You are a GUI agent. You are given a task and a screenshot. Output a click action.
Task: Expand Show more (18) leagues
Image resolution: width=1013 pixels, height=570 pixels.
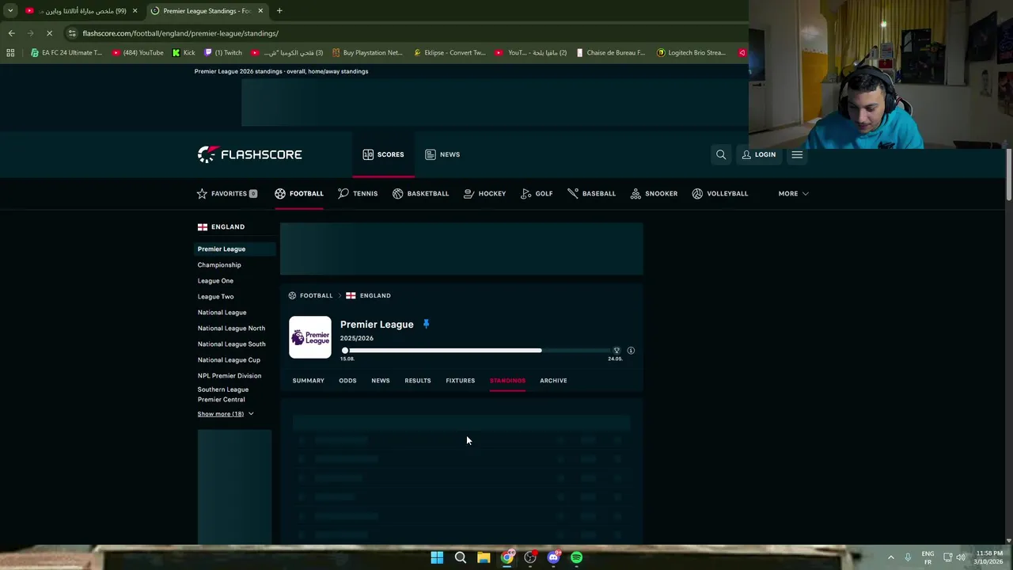coord(226,414)
